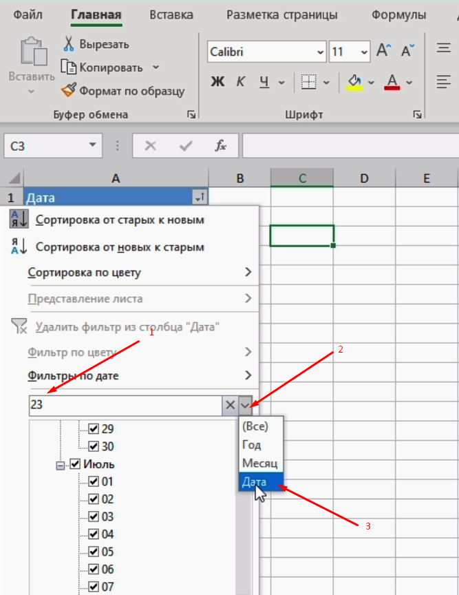
Task: Click sort new to old icon
Action: point(19,247)
